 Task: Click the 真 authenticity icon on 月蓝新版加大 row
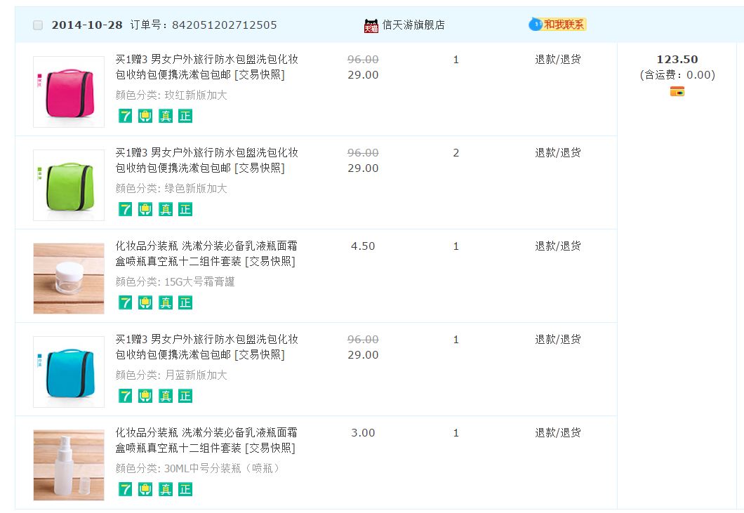(165, 396)
